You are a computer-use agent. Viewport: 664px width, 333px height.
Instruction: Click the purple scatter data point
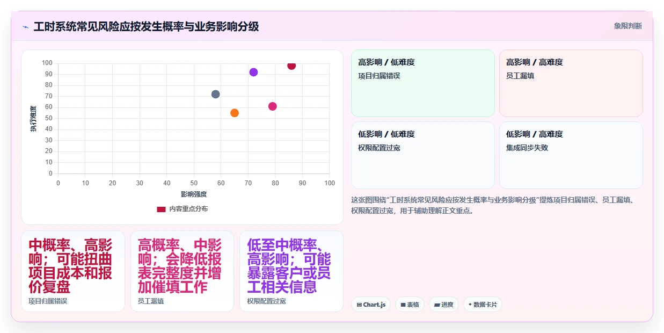click(253, 72)
